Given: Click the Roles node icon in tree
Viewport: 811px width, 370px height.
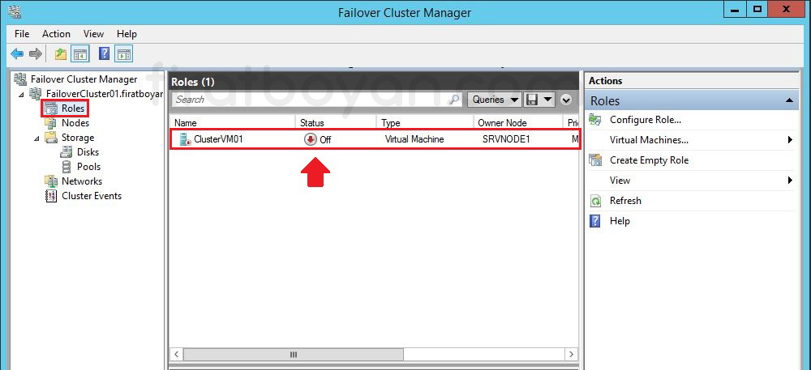Looking at the screenshot, I should 52,108.
